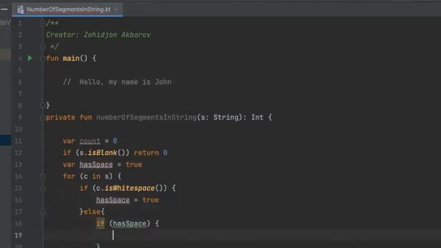441x248 pixels.
Task: Click line number 11 in gutter
Action: [x=19, y=141]
